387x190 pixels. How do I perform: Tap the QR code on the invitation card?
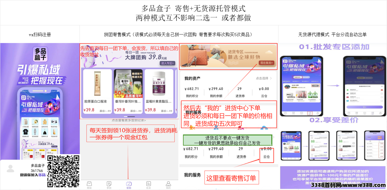[x=63, y=171]
